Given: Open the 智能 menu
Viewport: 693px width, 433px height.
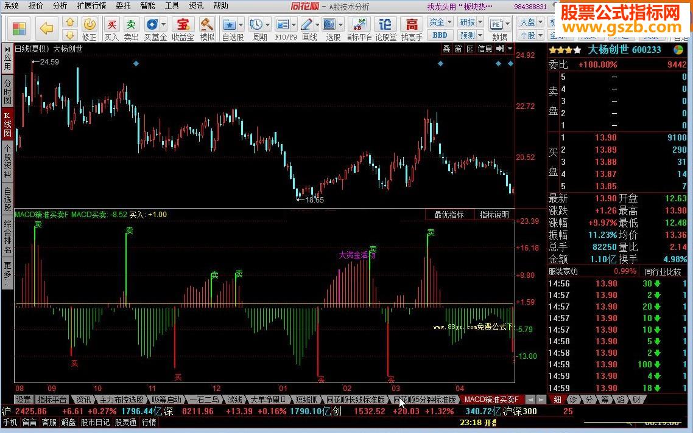Looking at the screenshot, I should [x=147, y=5].
